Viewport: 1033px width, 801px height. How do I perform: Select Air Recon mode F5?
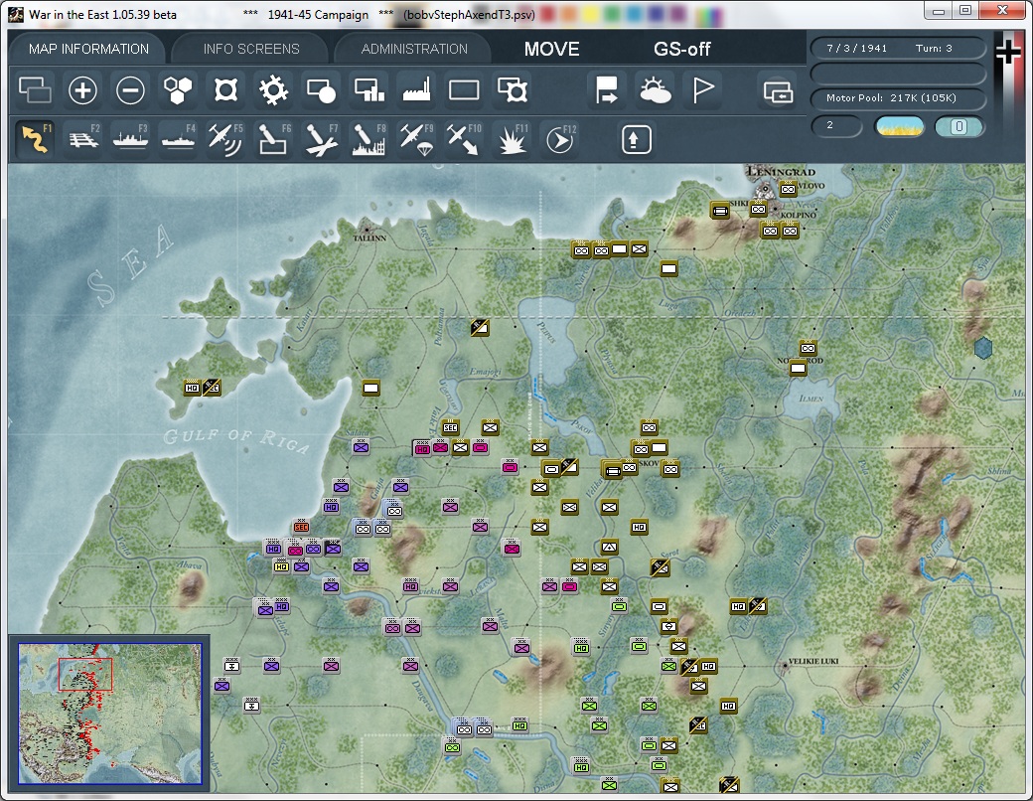(226, 139)
